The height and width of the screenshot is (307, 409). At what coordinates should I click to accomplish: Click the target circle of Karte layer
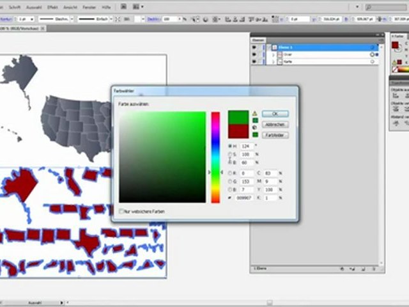point(372,62)
